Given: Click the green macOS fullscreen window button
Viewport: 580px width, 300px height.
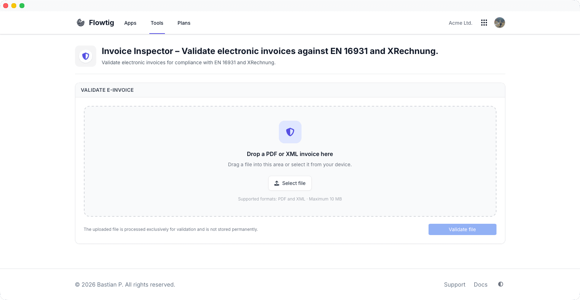Looking at the screenshot, I should [x=22, y=6].
